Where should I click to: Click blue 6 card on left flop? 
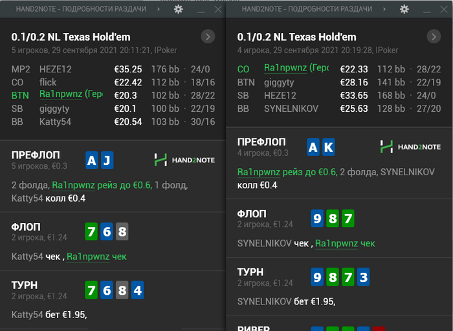coord(107,231)
